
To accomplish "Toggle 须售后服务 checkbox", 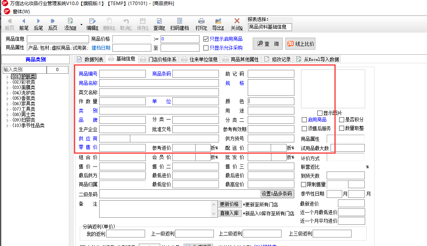I will tap(304, 128).
